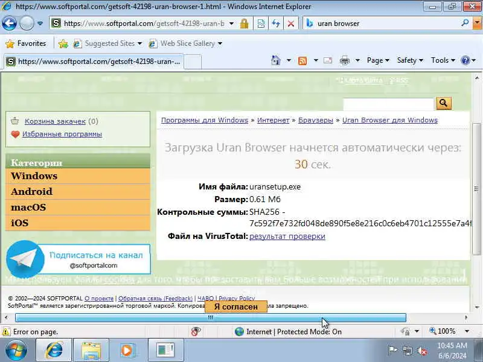This screenshot has width=483, height=362.
Task: Expand the Print options arrow
Action: [357, 60]
